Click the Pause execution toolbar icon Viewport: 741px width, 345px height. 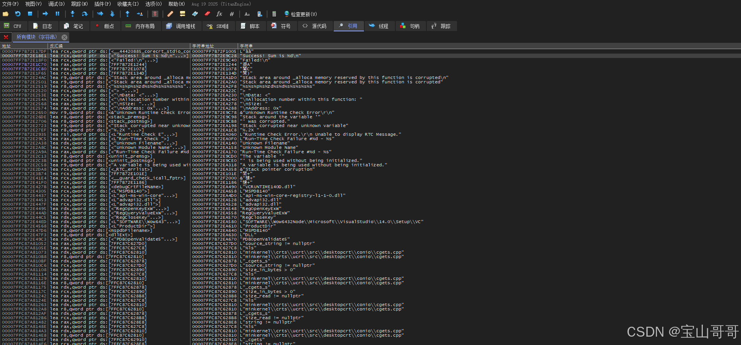pos(57,14)
